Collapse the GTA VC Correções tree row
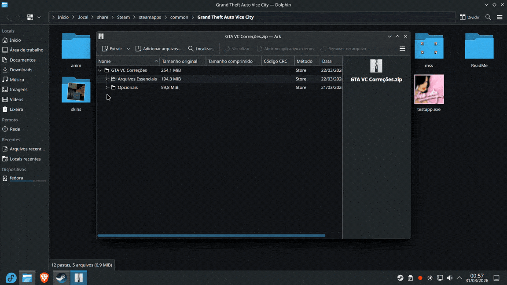 [x=100, y=70]
